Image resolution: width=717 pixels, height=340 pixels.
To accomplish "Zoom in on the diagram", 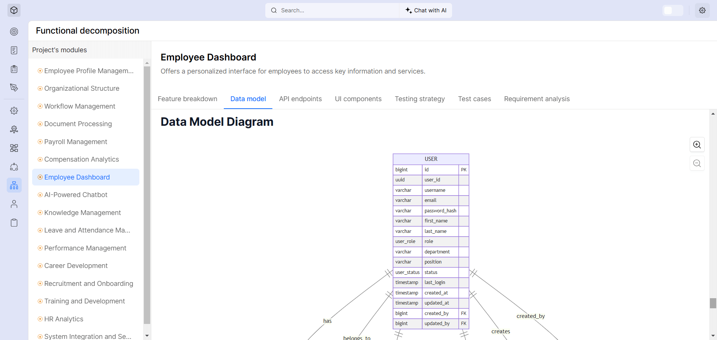I will (697, 145).
